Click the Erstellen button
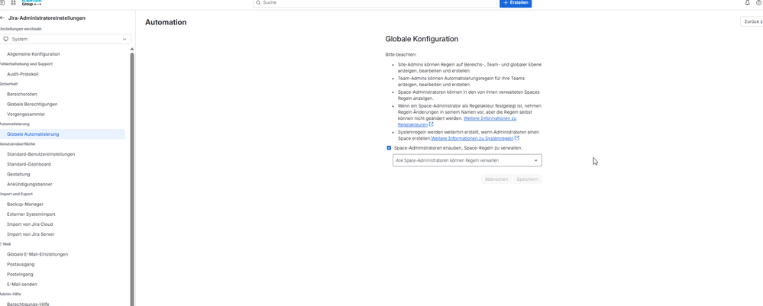Viewport: 763px width, 306px height. coord(516,3)
